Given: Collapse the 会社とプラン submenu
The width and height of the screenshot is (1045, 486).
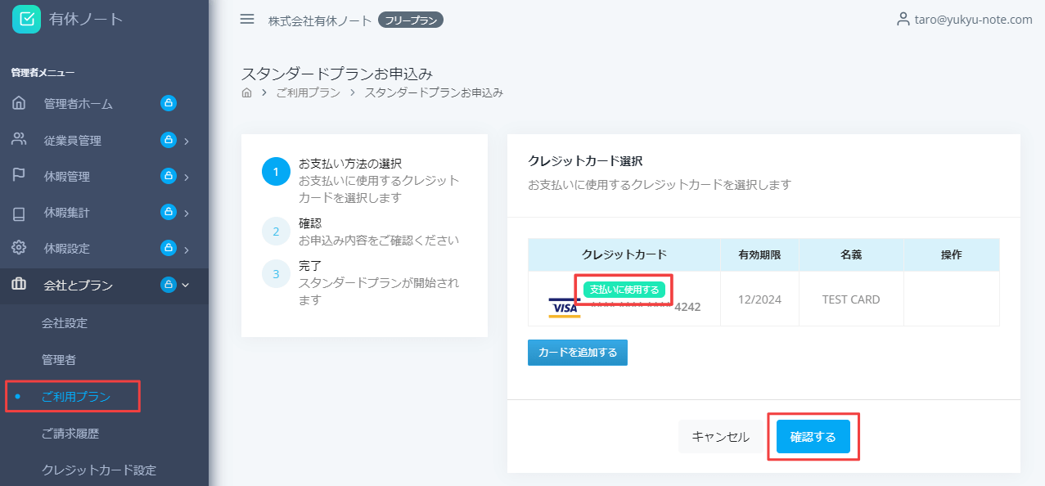Looking at the screenshot, I should pyautogui.click(x=186, y=285).
